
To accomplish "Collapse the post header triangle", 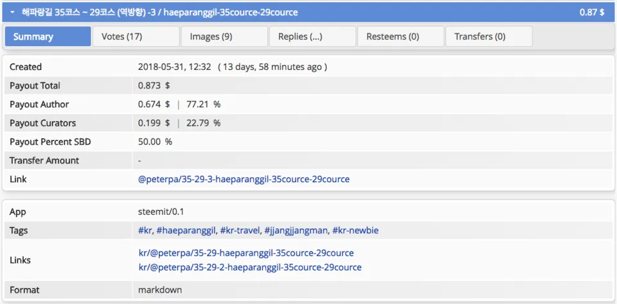I will (x=12, y=12).
